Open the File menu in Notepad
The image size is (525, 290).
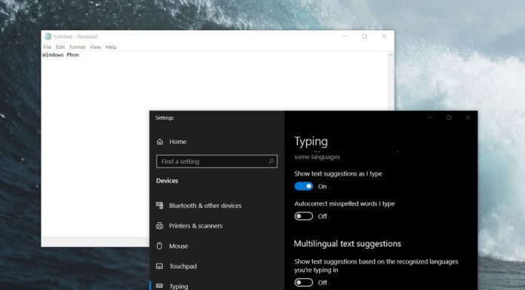(48, 47)
